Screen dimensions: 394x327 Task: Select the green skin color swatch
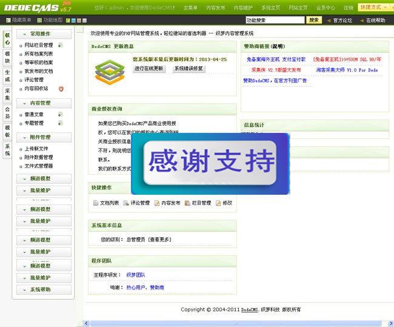click(x=68, y=21)
